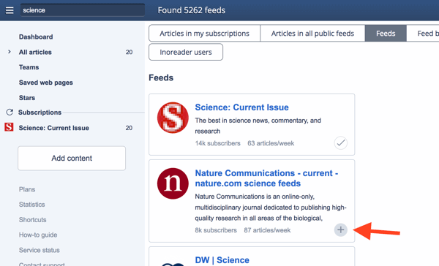Check the Service status link
Image resolution: width=439 pixels, height=266 pixels.
point(40,250)
